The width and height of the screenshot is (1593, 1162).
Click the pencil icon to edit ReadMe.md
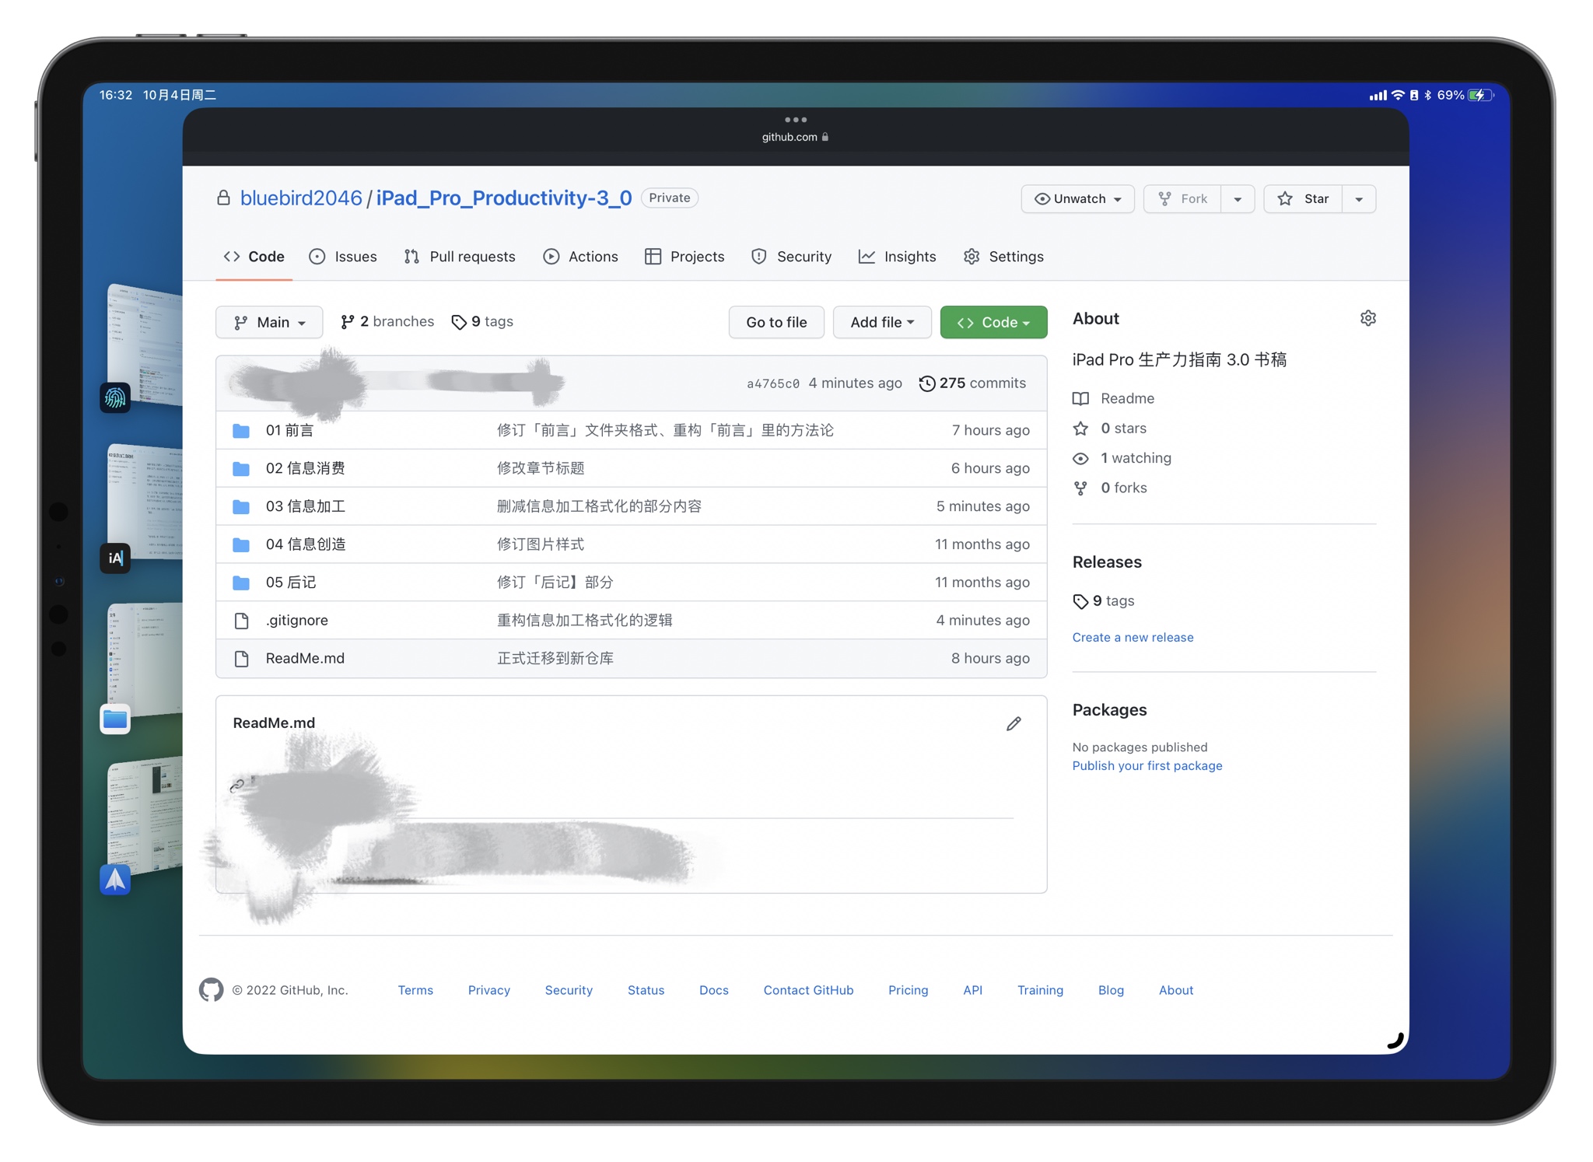click(1014, 723)
